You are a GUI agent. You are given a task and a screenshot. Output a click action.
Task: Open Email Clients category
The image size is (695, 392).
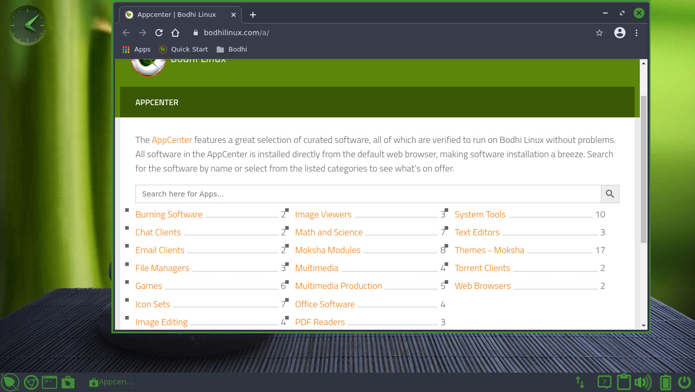tap(160, 250)
